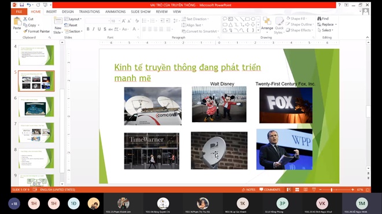Select the oval shape in shapes gallery
The image size is (382, 214).
point(253,19)
